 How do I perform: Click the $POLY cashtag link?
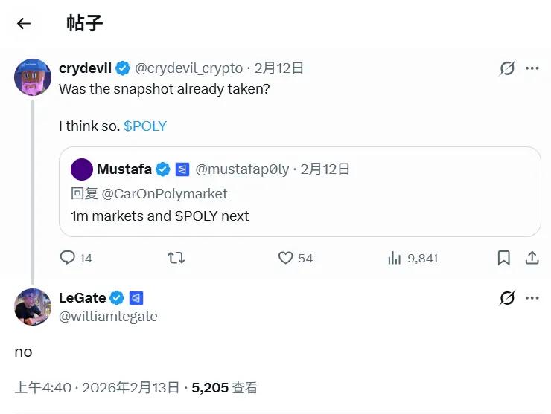click(145, 126)
